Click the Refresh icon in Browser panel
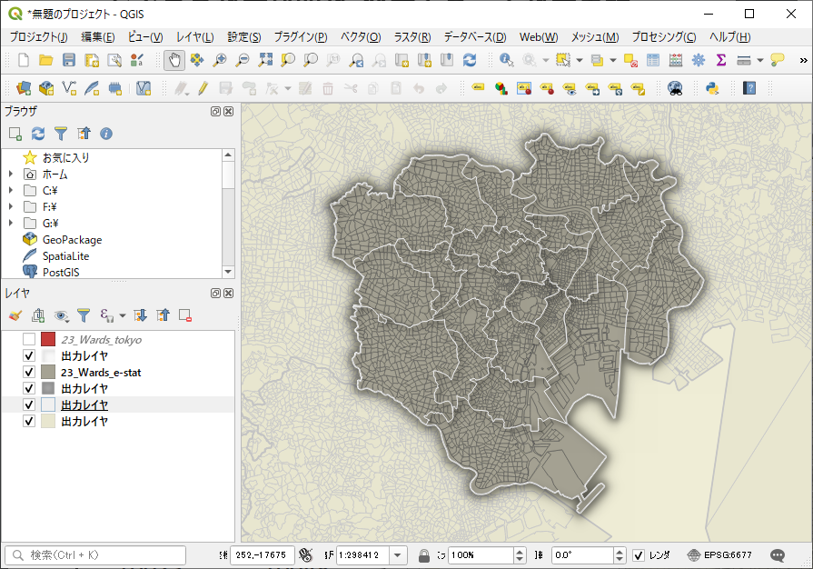Screen dimensions: 813x569 coord(38,134)
